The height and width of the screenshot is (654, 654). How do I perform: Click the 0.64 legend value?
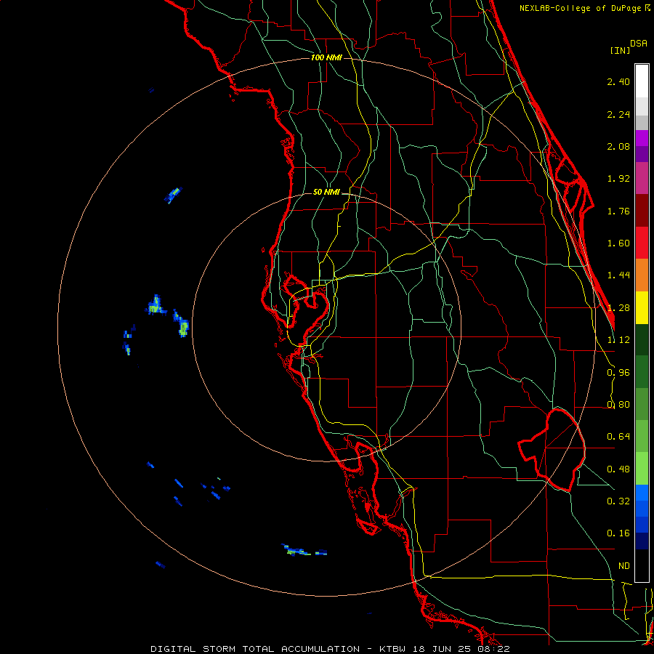pos(618,437)
